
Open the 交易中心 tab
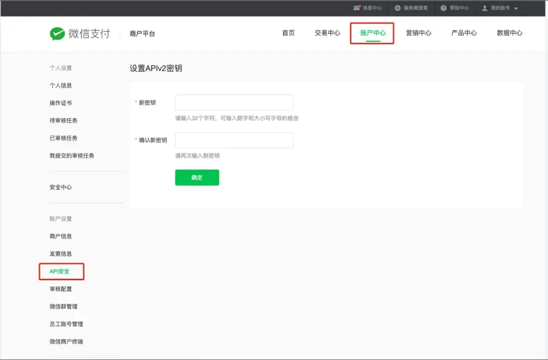pos(327,33)
